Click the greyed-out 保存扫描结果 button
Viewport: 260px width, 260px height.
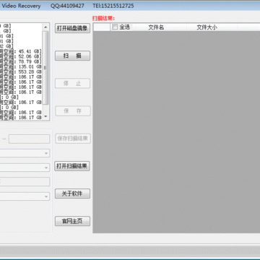(x=72, y=139)
